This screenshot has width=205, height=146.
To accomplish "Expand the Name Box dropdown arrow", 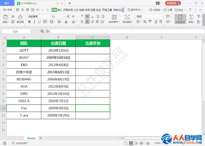I will click(x=30, y=31).
